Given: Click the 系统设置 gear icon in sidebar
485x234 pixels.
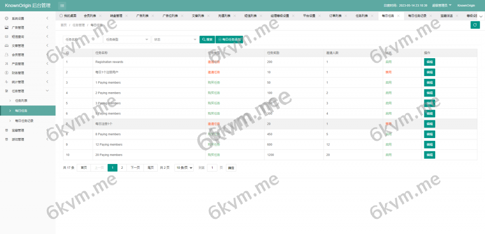Looking at the screenshot, I should click(6, 18).
